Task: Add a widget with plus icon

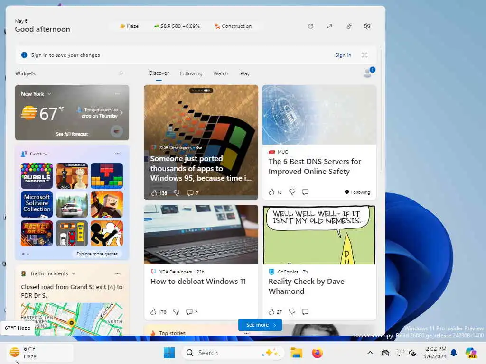Action: pos(121,73)
